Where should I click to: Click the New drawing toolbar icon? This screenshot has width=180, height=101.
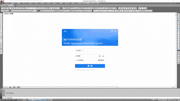pos(2,8)
